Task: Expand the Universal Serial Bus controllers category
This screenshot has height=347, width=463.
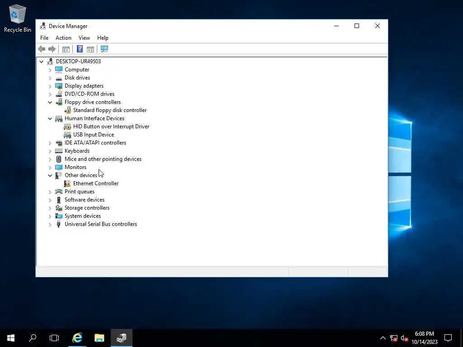Action: click(x=50, y=224)
